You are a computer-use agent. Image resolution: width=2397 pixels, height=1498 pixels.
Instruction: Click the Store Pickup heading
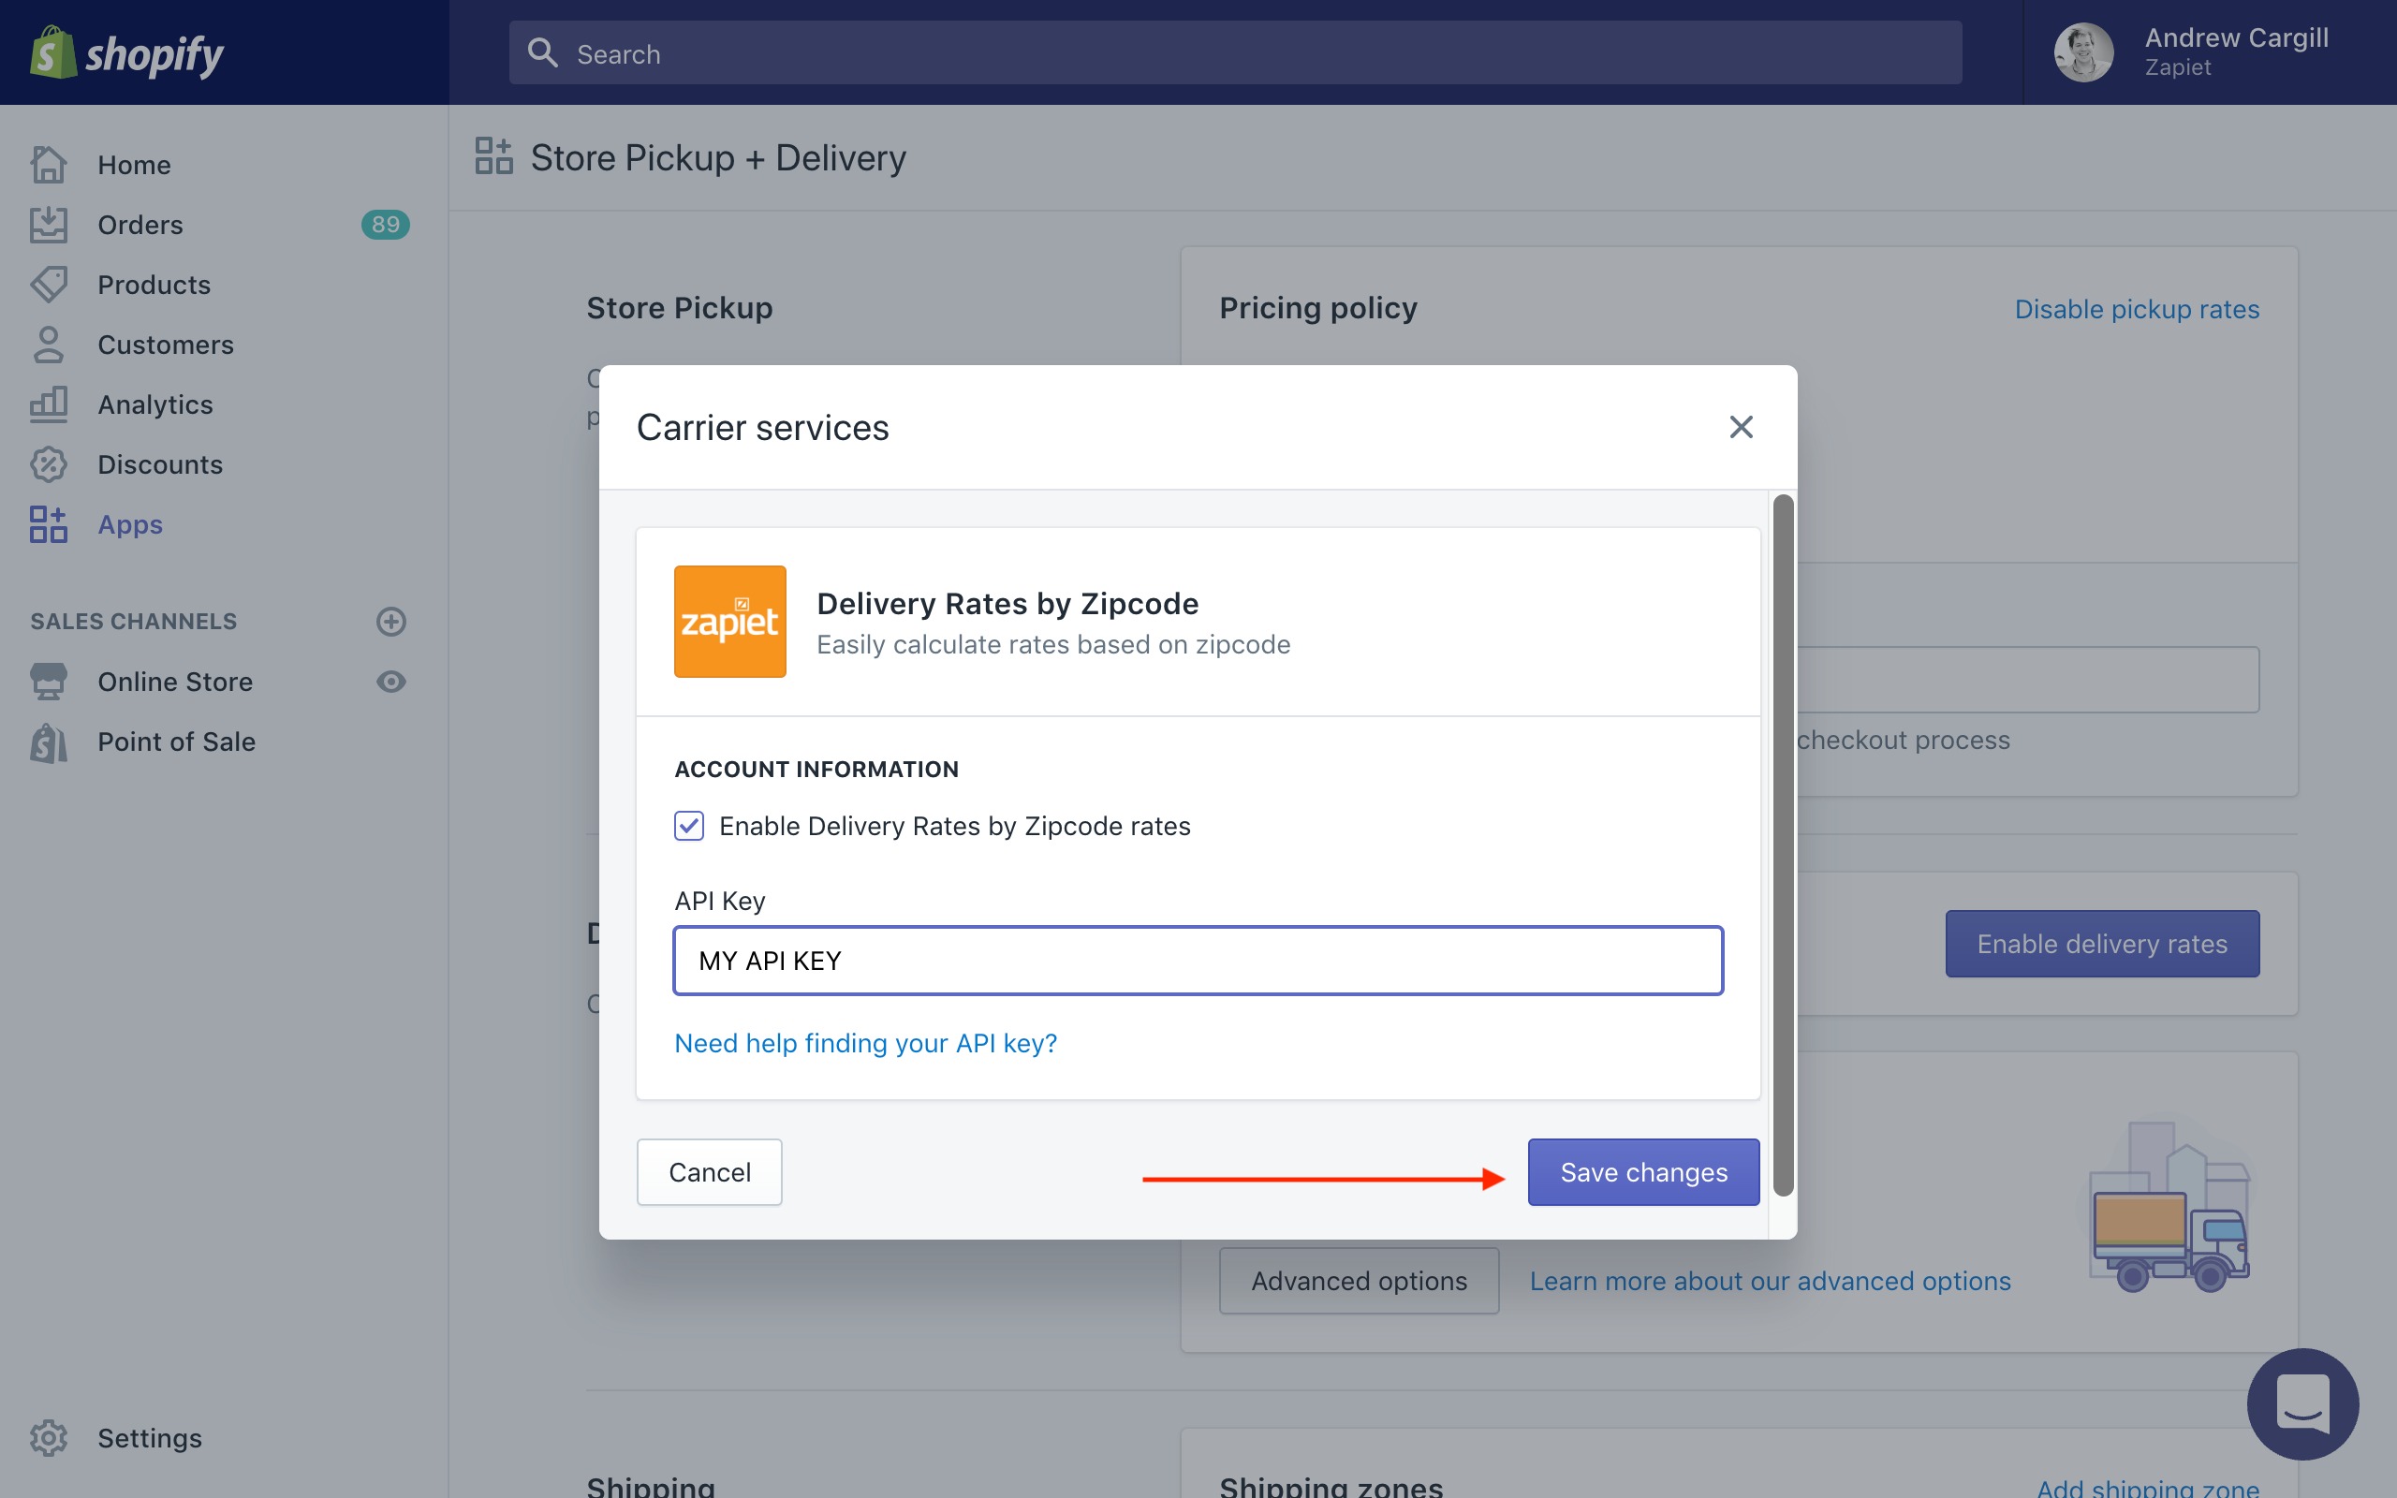pos(680,308)
